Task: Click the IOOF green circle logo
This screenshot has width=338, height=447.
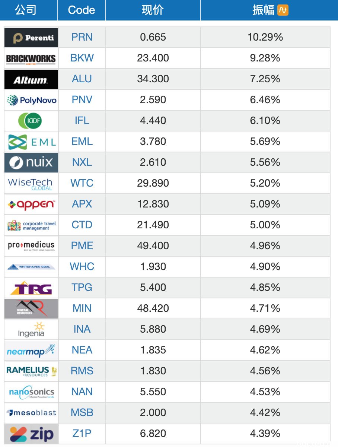Action: [x=31, y=121]
